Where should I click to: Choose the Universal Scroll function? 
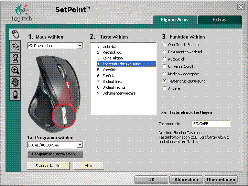tap(178, 66)
